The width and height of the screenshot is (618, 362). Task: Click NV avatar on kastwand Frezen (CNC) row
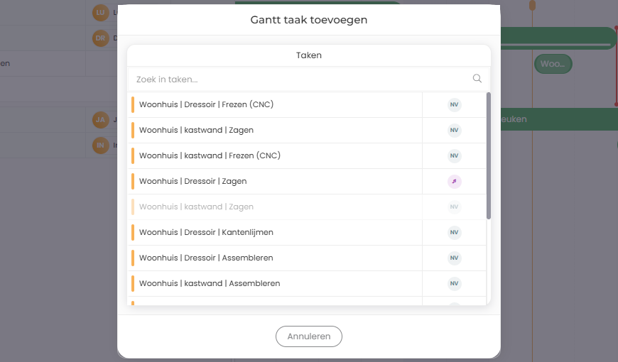455,156
